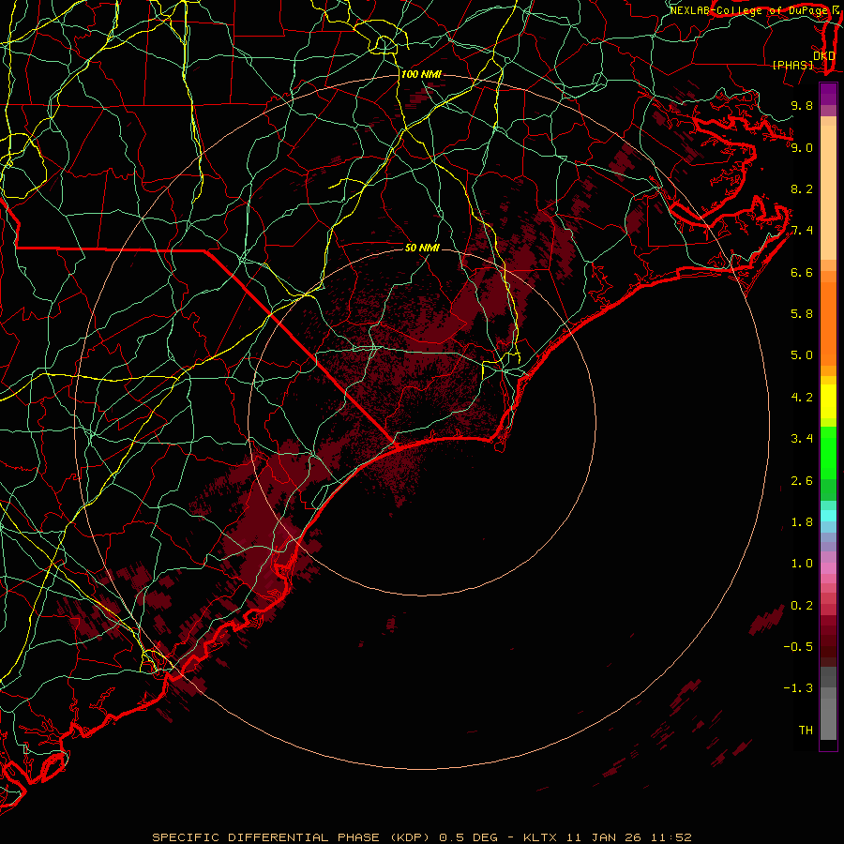Click the "50 NMI" range ring label

[x=422, y=248]
